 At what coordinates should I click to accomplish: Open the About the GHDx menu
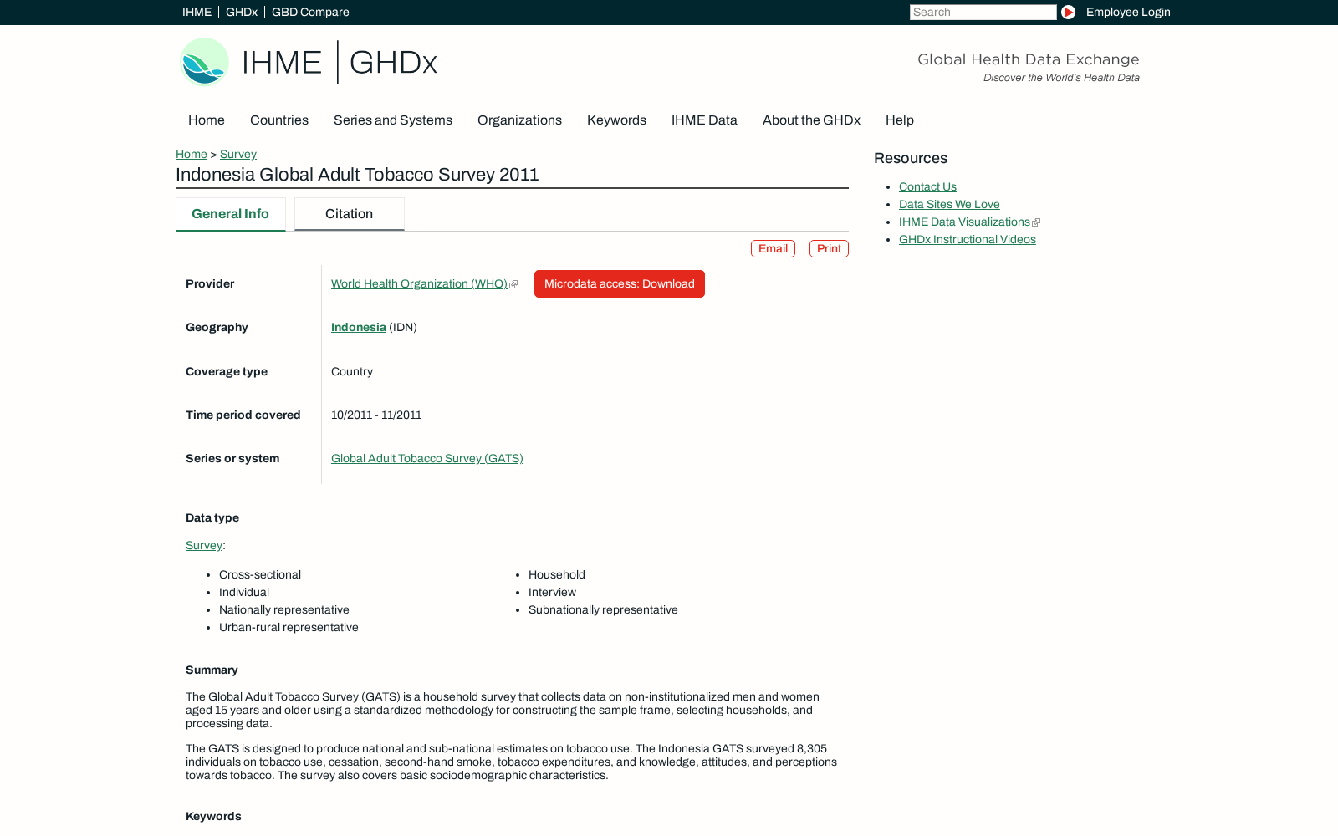(811, 120)
